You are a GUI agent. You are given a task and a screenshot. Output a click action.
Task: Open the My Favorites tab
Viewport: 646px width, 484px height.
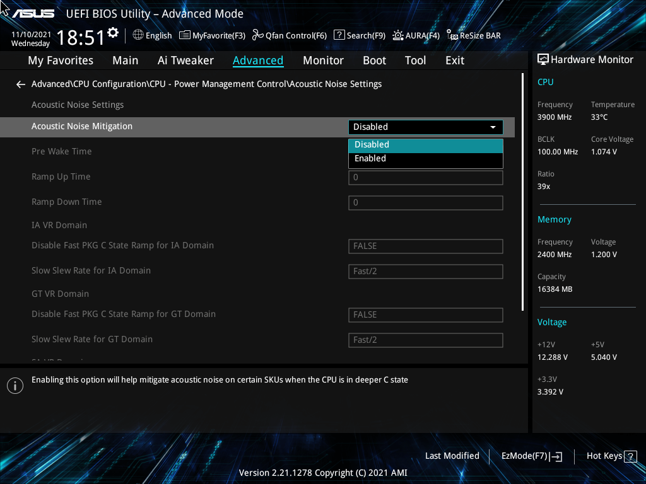pos(61,60)
